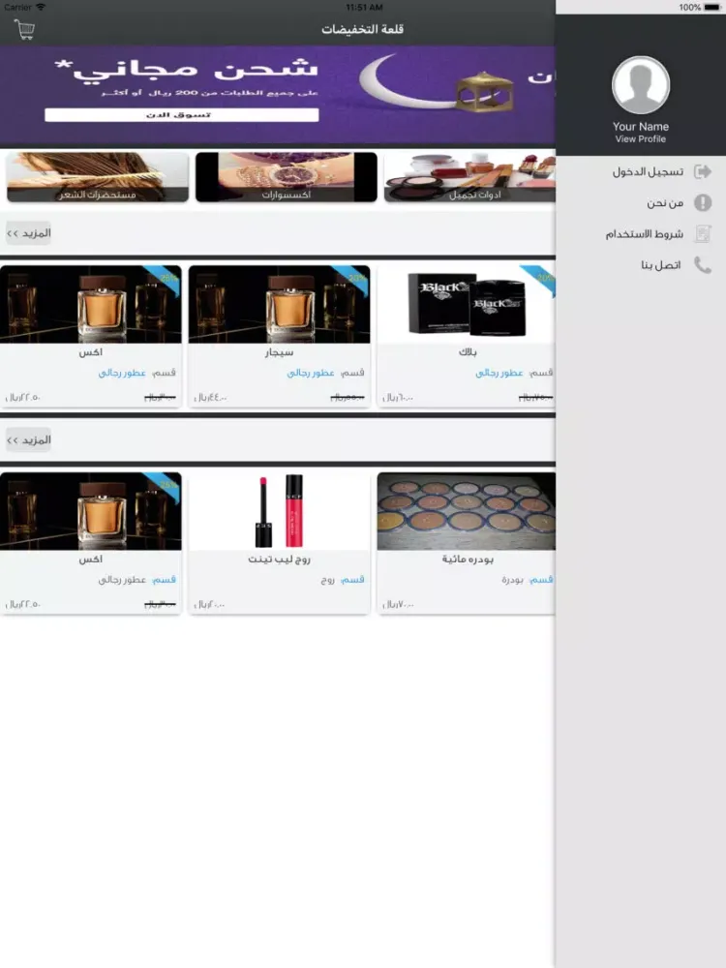Tap the Contact Us phone icon
Image resolution: width=726 pixels, height=968 pixels.
703,265
